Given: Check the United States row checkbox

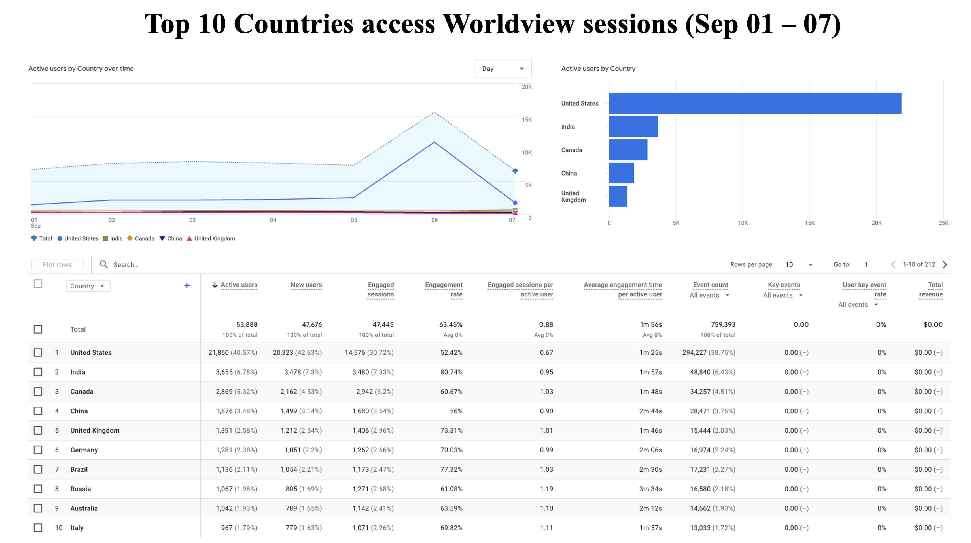Looking at the screenshot, I should coord(38,352).
